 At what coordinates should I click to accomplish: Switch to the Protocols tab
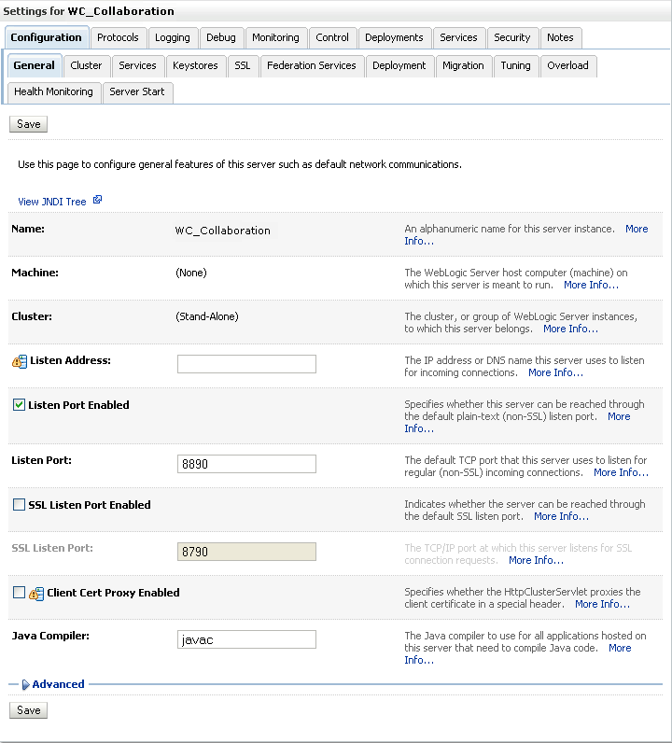[x=118, y=37]
